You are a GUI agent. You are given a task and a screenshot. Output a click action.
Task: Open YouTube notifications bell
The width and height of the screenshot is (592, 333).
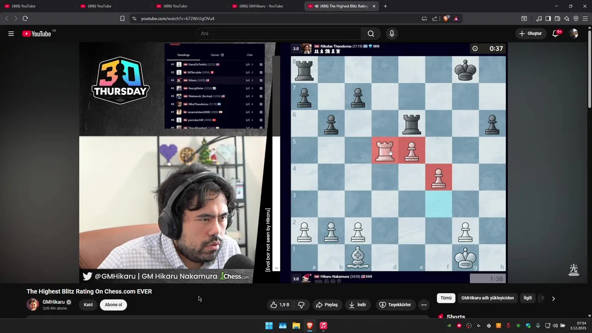(556, 33)
